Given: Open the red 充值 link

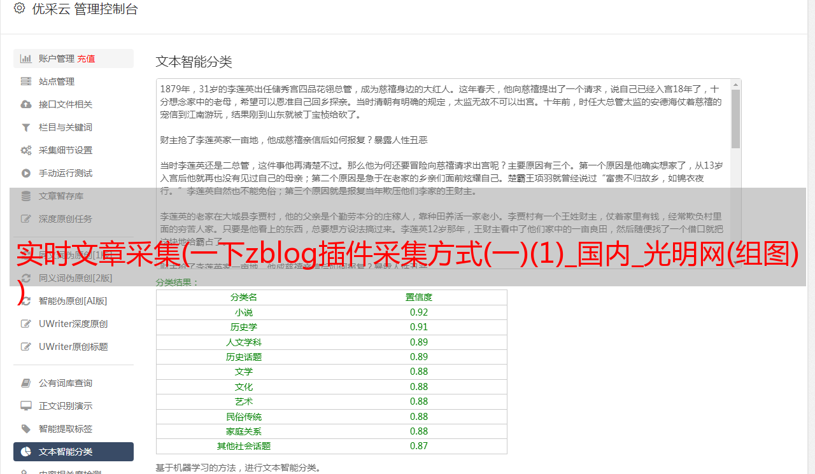Looking at the screenshot, I should click(86, 59).
